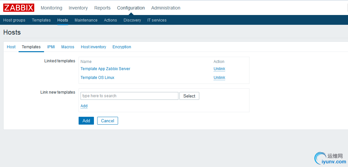Click the Cancel button
The width and height of the screenshot is (348, 167).
108,121
